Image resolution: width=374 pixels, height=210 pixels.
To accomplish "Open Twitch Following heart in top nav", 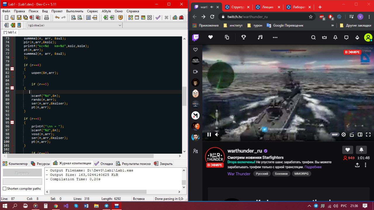I will coord(210,37).
